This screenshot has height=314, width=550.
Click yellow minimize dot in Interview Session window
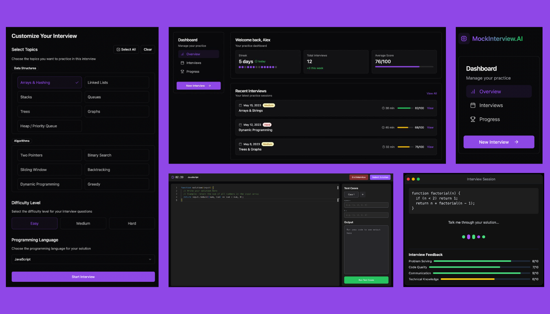click(413, 179)
